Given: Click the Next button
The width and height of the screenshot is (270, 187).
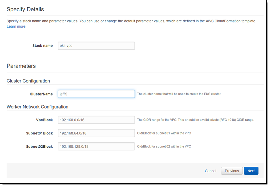Looking at the screenshot, I should tap(251, 171).
